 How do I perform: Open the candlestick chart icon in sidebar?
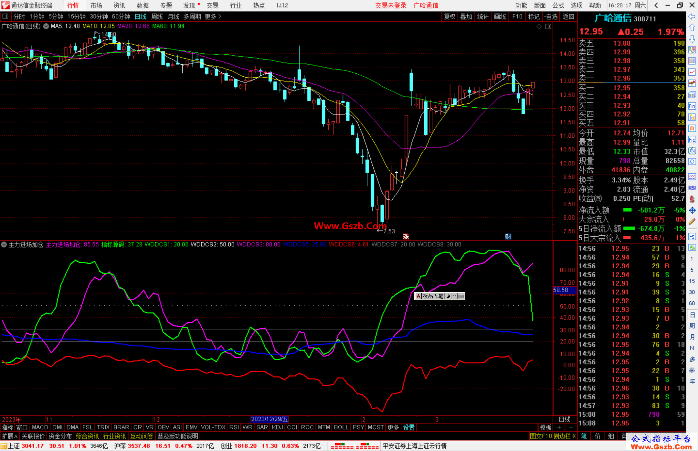692,83
